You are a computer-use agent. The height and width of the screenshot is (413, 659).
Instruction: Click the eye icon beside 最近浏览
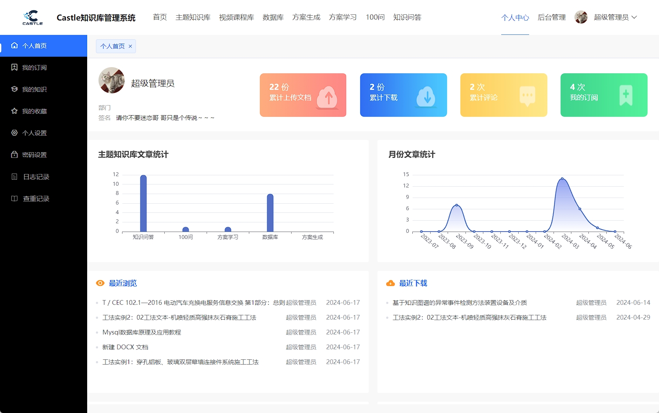pyautogui.click(x=100, y=283)
